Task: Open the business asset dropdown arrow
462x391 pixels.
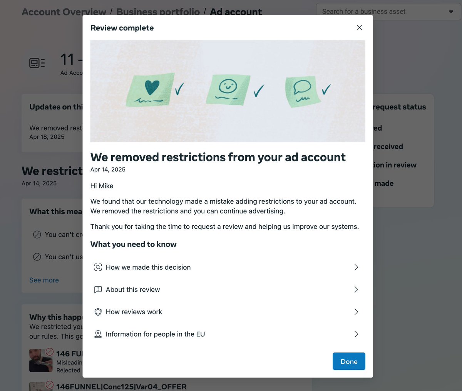Action: tap(451, 12)
